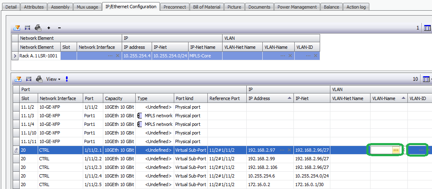This screenshot has height=189, width=432.
Task: Click the print icon in lower port toolbar
Action: (x=39, y=79)
